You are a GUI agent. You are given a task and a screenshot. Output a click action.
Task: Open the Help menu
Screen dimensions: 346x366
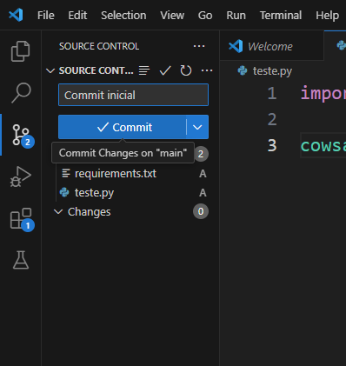click(327, 15)
